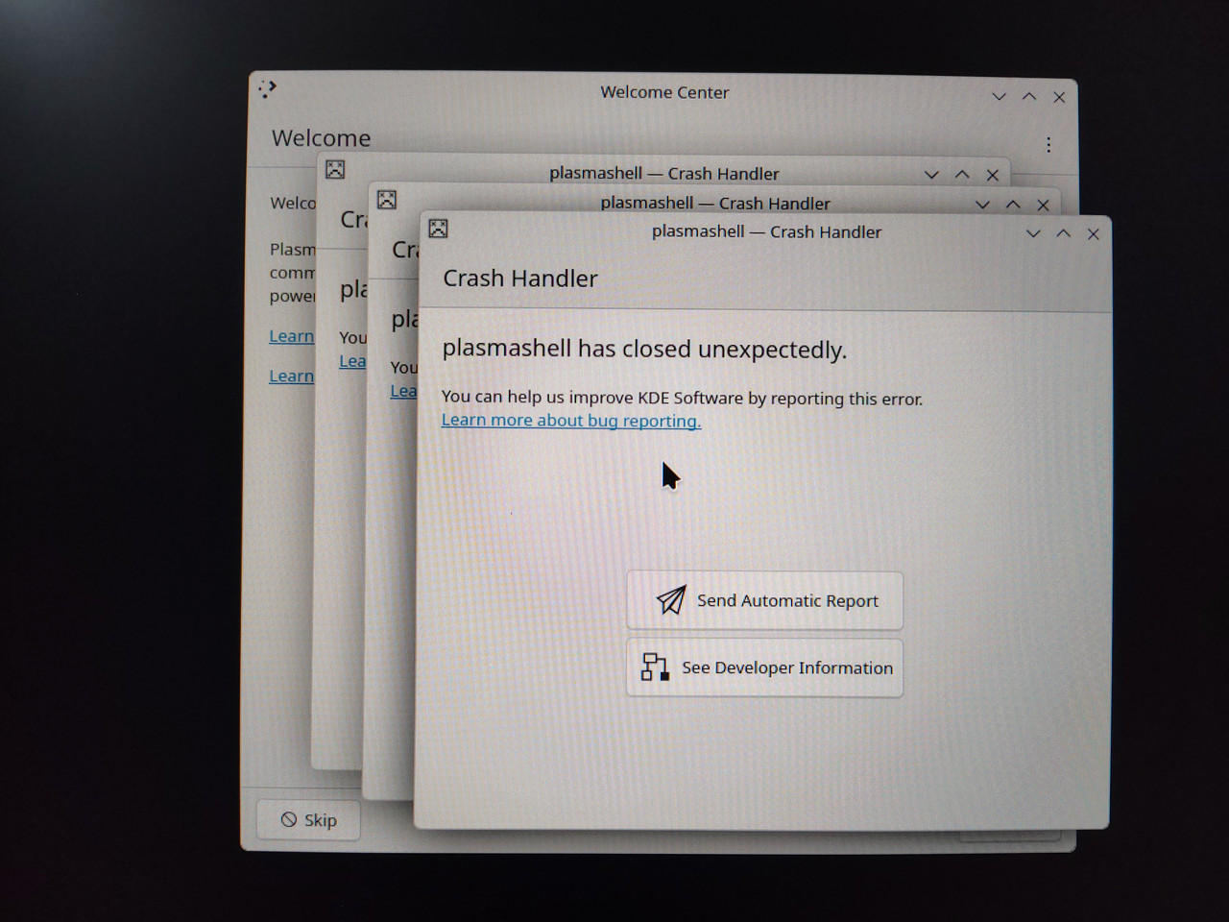The width and height of the screenshot is (1229, 922).
Task: Open Welcome Center kebab menu
Action: [1048, 144]
